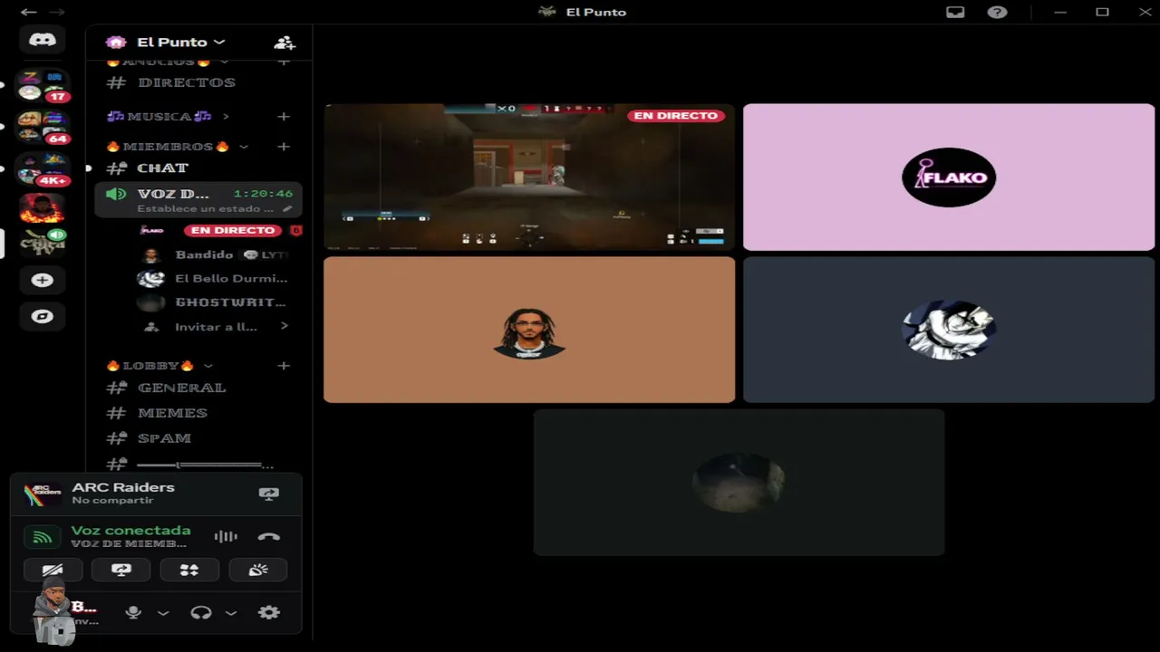Collapse the MIEMBROS category

177,146
